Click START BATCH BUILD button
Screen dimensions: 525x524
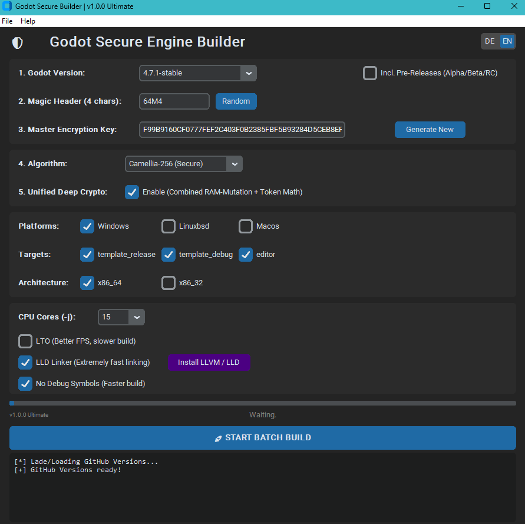[x=263, y=438]
